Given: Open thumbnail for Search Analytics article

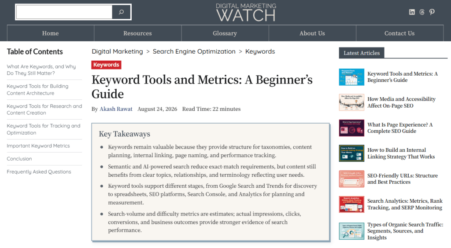Looking at the screenshot, I should 351,204.
